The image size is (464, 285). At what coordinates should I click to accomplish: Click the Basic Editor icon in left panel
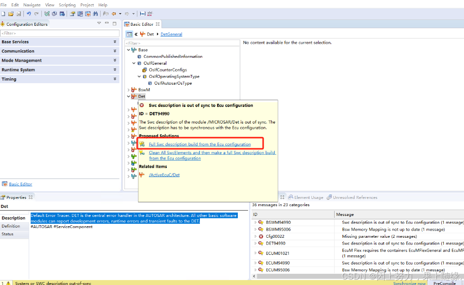(4, 184)
